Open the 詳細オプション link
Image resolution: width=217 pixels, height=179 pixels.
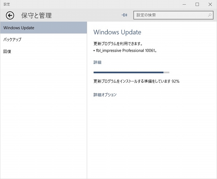tap(105, 95)
